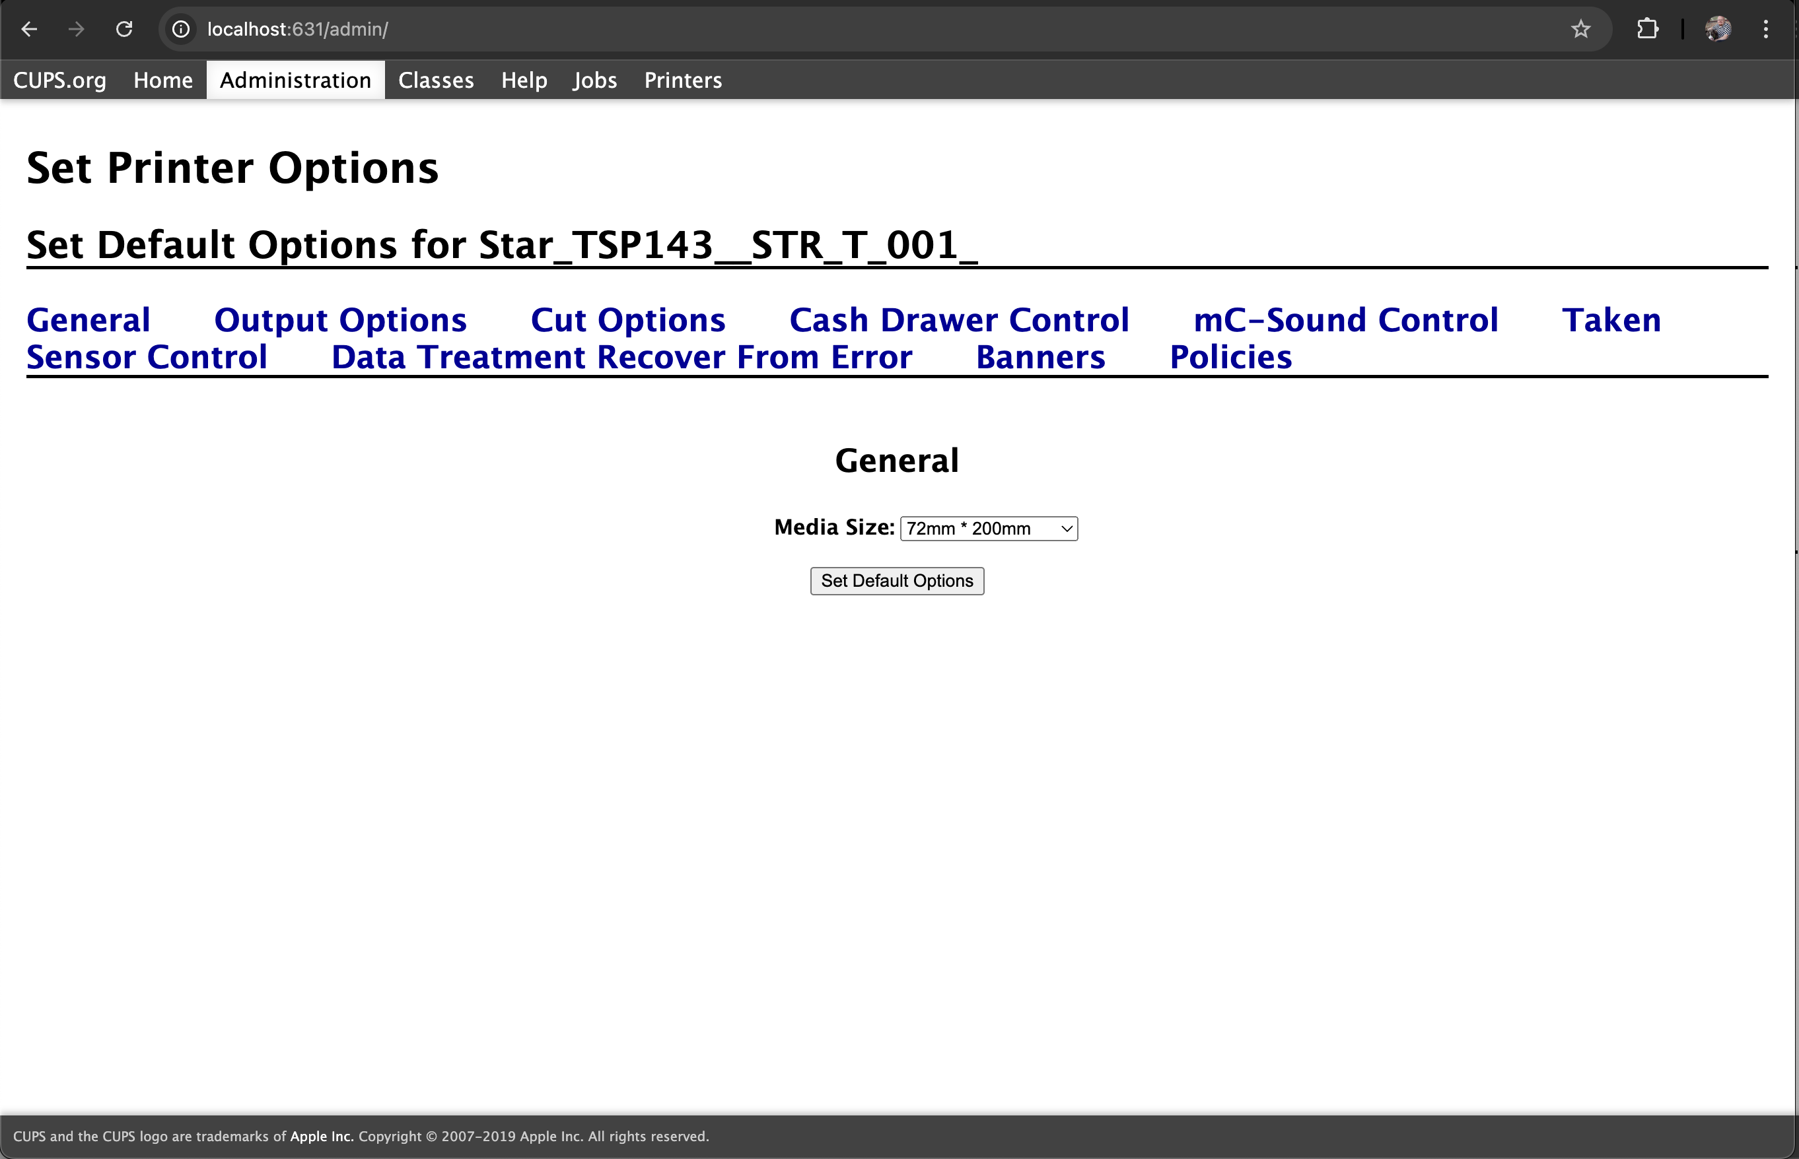Open the Output Options section link

[340, 320]
